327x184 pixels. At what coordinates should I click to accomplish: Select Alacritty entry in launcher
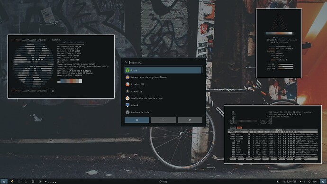pos(163,92)
